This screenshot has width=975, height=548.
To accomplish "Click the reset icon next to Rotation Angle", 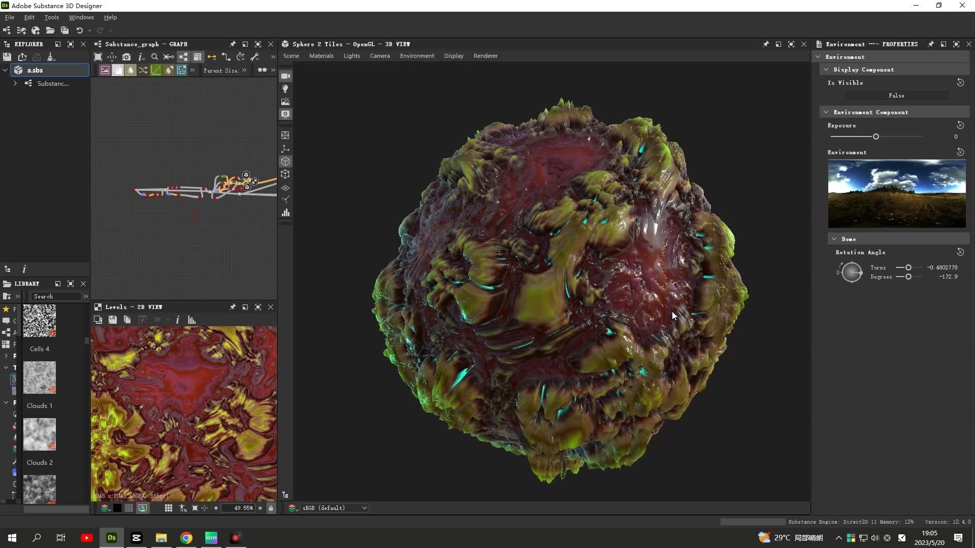I will 961,252.
